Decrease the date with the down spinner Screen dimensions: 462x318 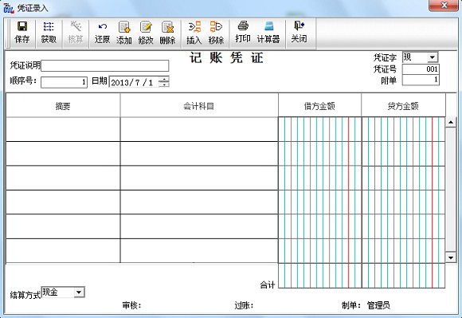pyautogui.click(x=164, y=84)
